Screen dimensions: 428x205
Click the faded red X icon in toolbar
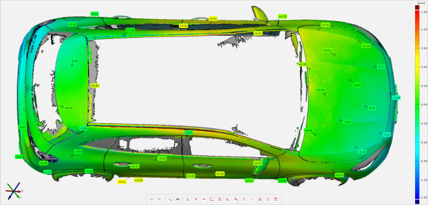tap(252, 199)
